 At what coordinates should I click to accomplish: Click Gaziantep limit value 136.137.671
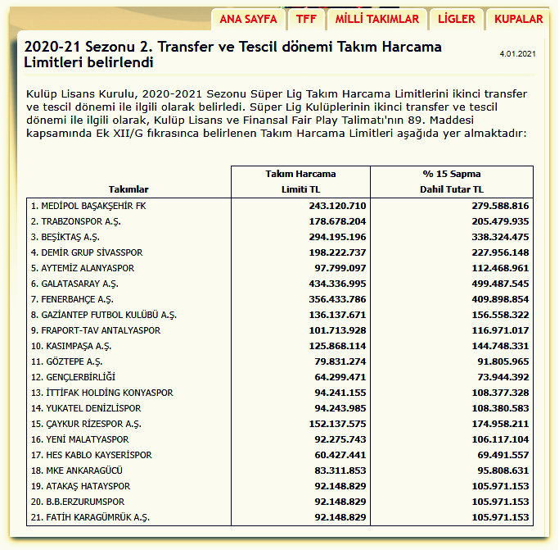point(337,315)
